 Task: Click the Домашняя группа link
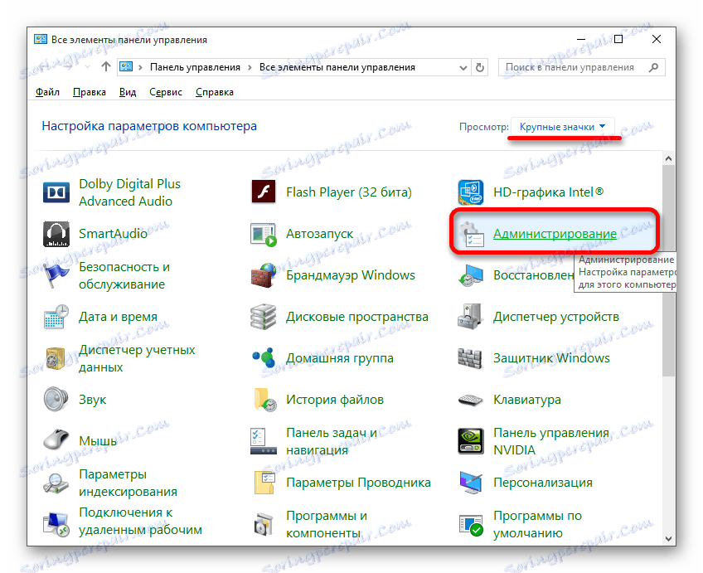[340, 357]
